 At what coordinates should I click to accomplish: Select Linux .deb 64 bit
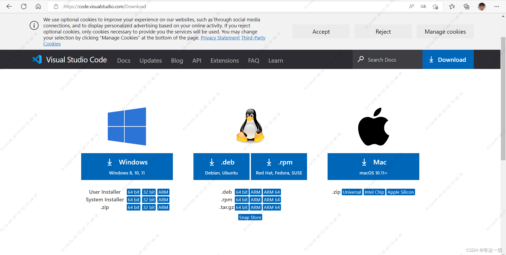tap(242, 192)
